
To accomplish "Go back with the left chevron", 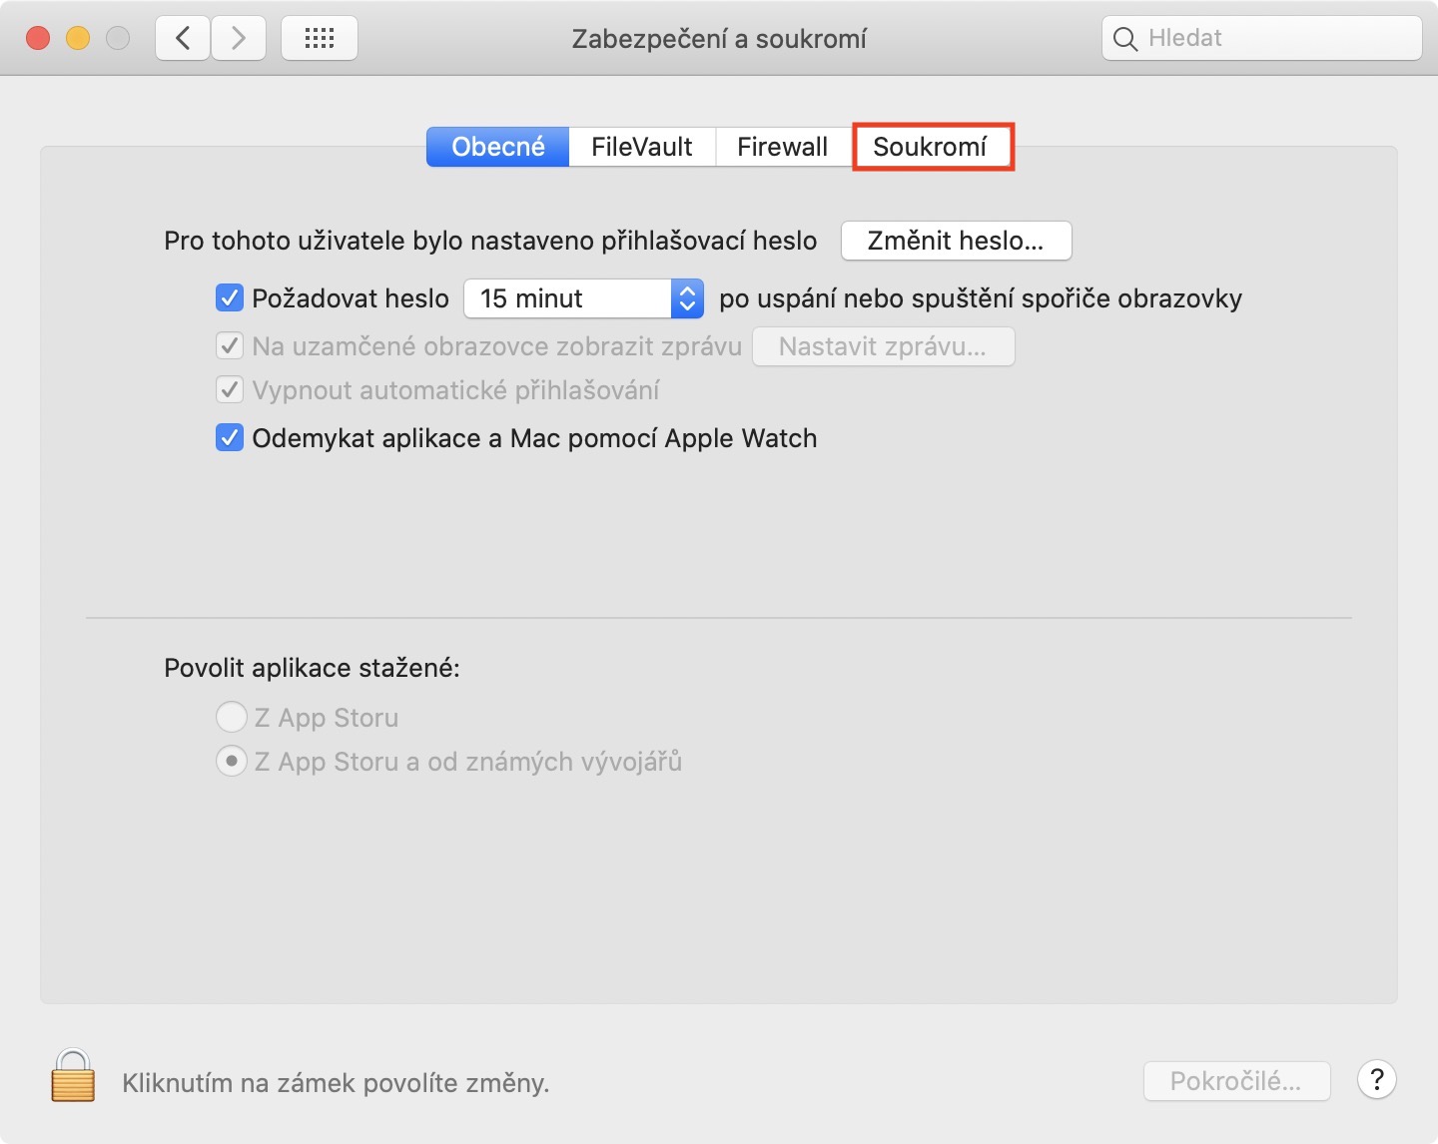I will 183,38.
